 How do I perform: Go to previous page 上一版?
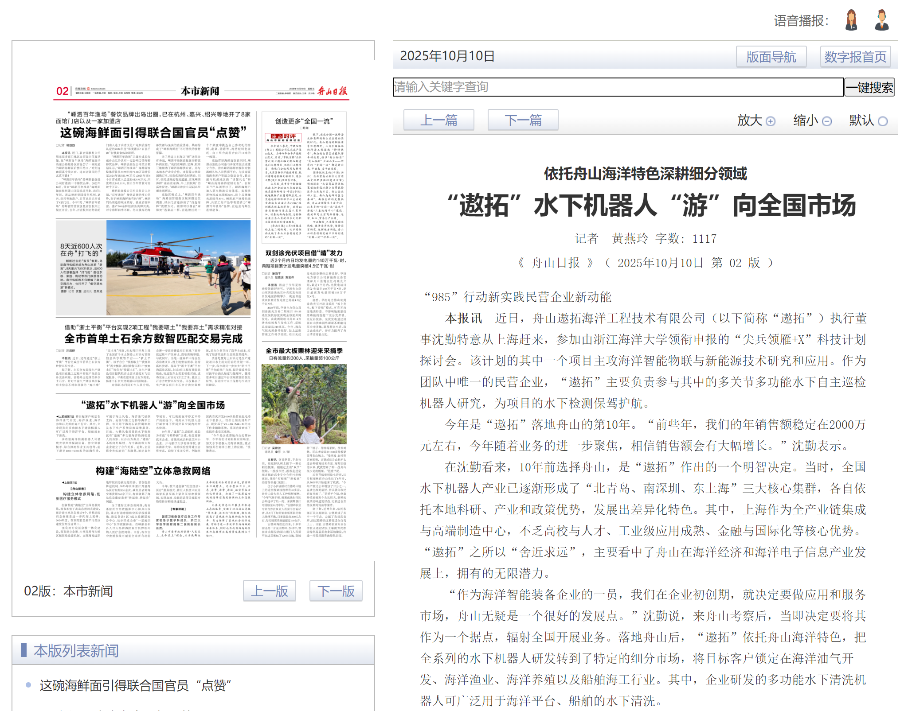[x=269, y=591]
